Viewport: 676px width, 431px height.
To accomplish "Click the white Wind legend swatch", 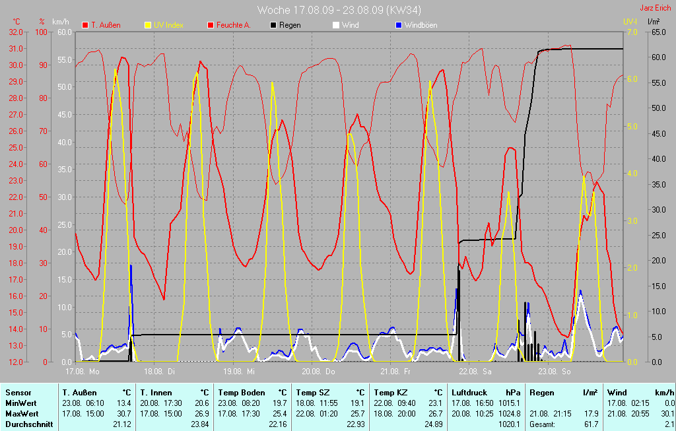I will tap(336, 25).
